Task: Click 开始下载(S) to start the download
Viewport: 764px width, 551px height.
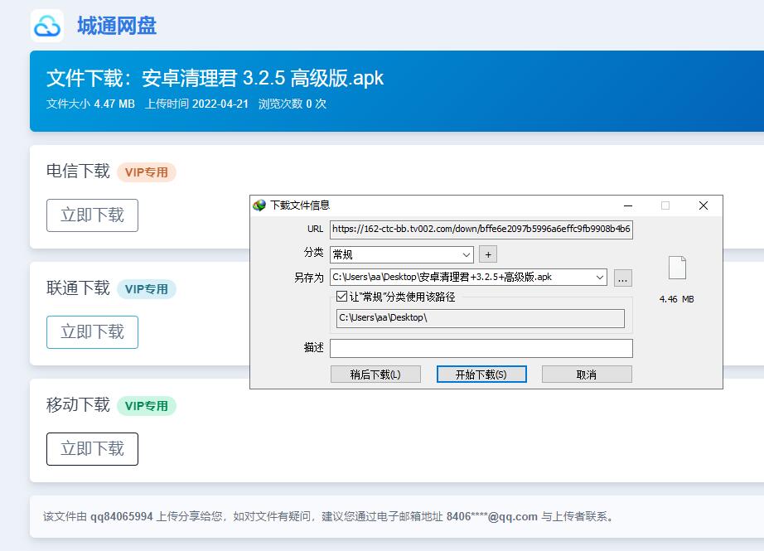Action: (481, 374)
